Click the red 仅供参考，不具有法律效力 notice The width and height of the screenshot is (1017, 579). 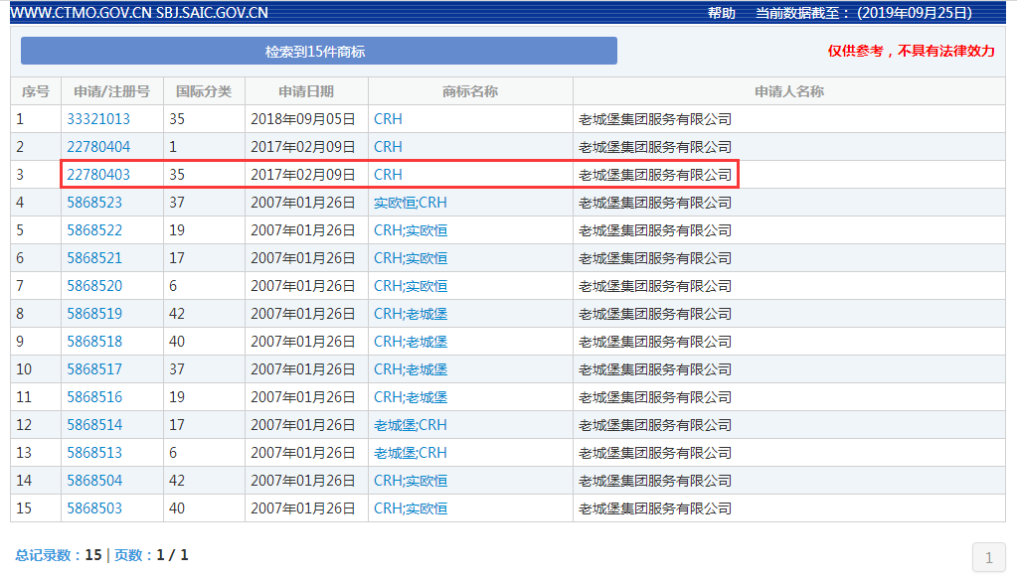911,52
